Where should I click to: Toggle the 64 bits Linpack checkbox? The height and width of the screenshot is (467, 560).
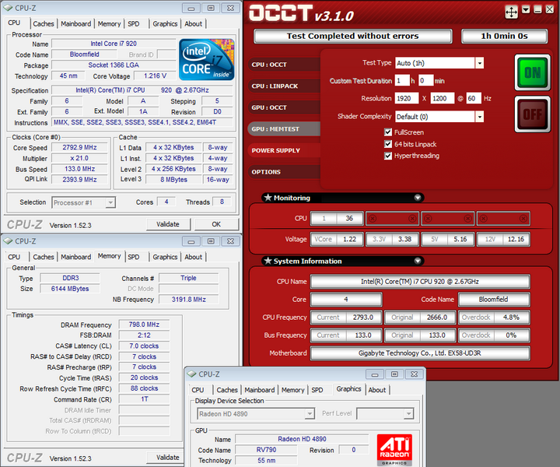[x=388, y=144]
